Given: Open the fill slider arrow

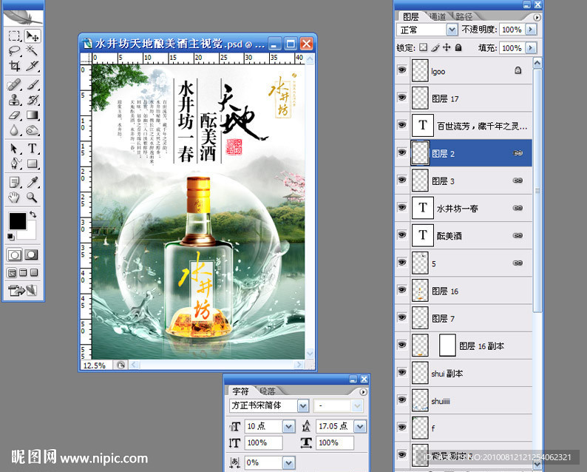Looking at the screenshot, I should point(531,48).
